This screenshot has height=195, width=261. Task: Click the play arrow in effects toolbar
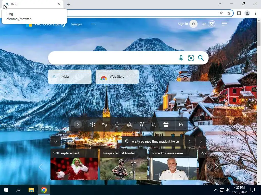coord(77,124)
